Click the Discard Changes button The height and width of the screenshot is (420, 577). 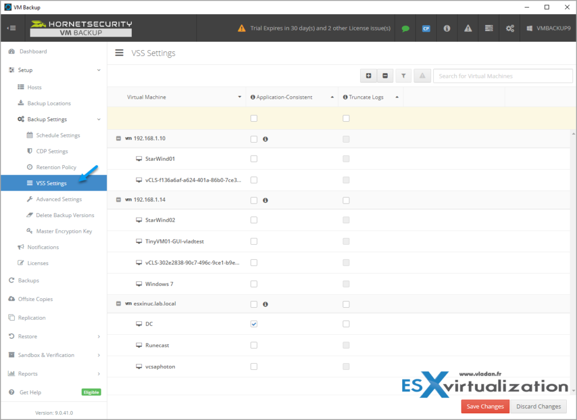point(539,406)
